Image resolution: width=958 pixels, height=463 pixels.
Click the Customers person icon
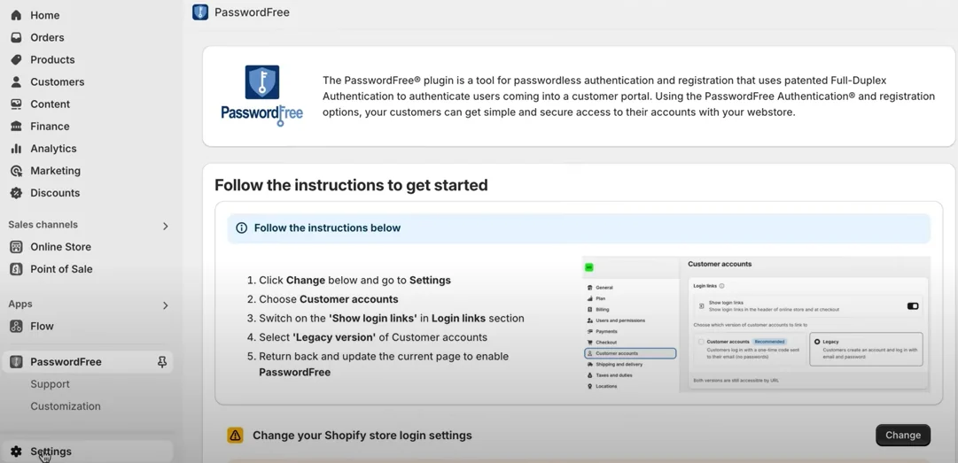pyautogui.click(x=17, y=81)
